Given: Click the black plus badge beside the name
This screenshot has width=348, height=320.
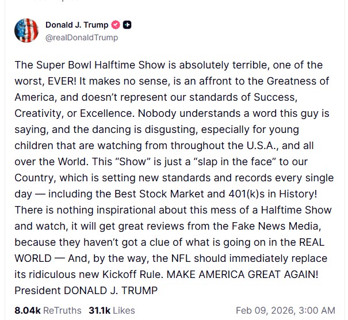Looking at the screenshot, I should pos(127,25).
